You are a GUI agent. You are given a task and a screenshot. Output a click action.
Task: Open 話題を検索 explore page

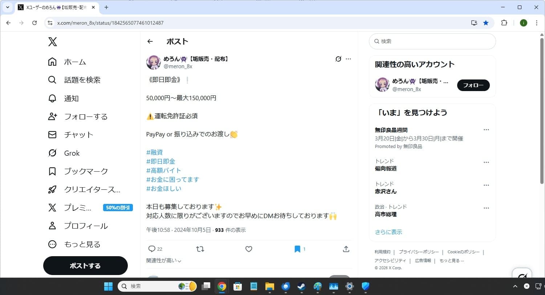74,80
